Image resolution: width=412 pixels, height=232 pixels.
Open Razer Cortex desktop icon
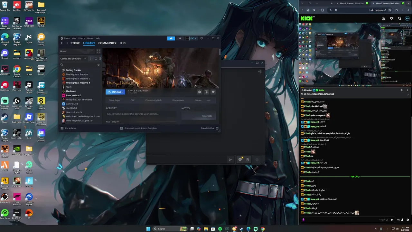point(5,214)
